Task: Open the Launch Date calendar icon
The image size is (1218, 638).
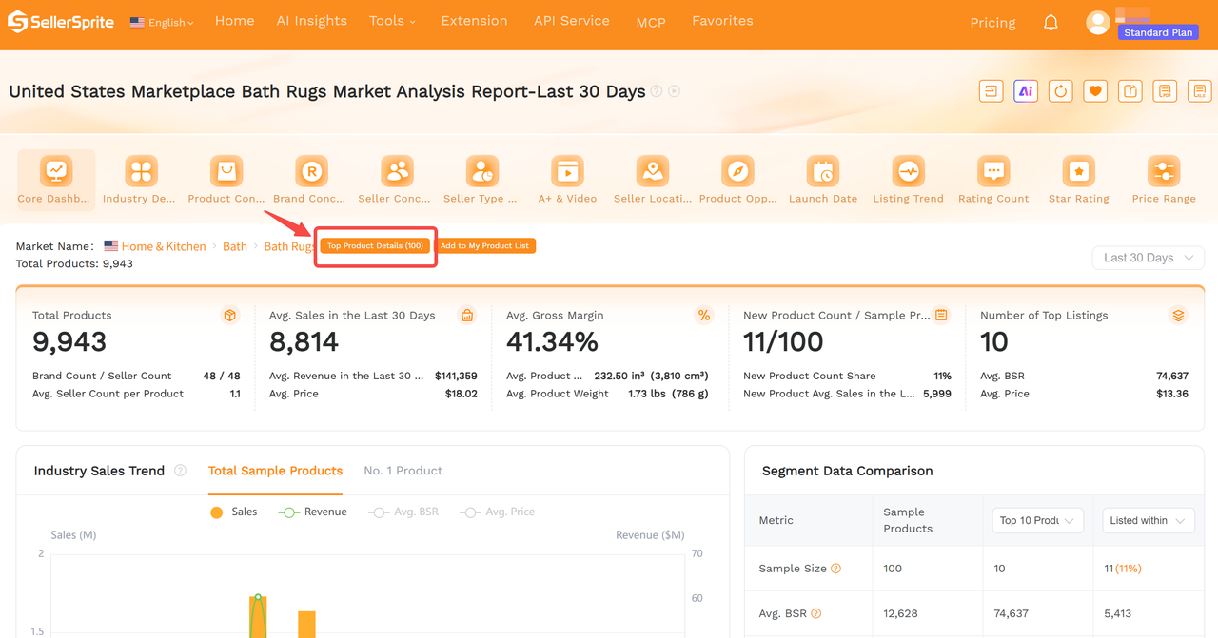Action: (823, 171)
